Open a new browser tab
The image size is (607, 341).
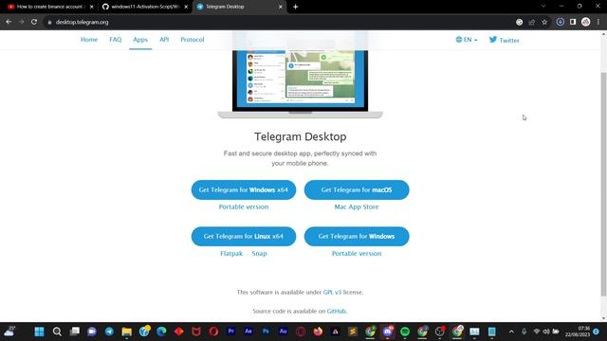pos(295,7)
